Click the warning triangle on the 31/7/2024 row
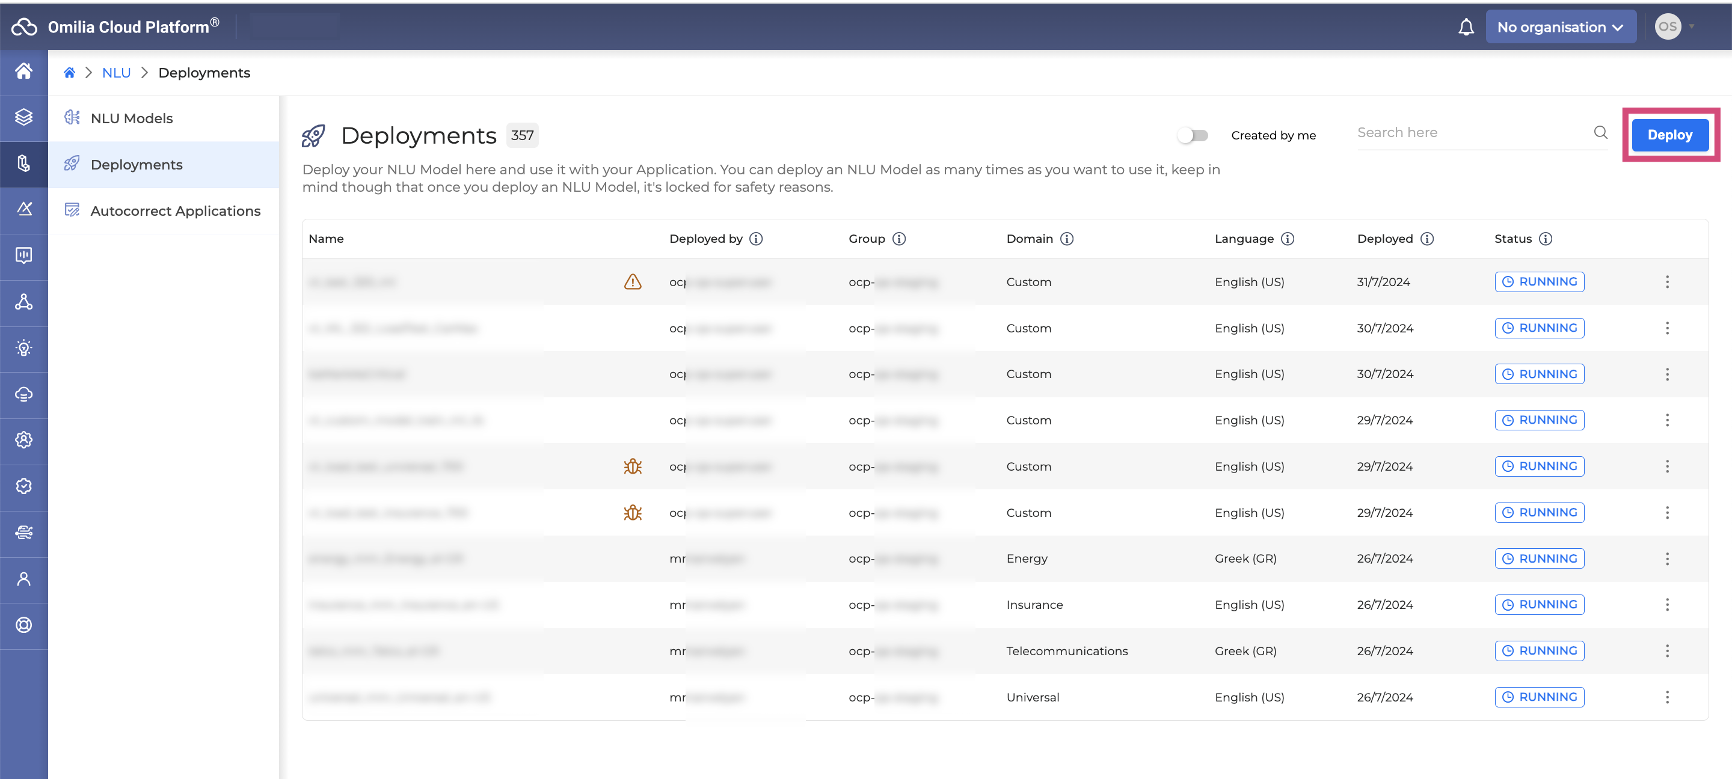 633,282
